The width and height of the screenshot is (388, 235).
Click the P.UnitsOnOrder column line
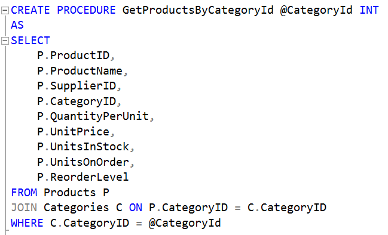[x=85, y=162]
